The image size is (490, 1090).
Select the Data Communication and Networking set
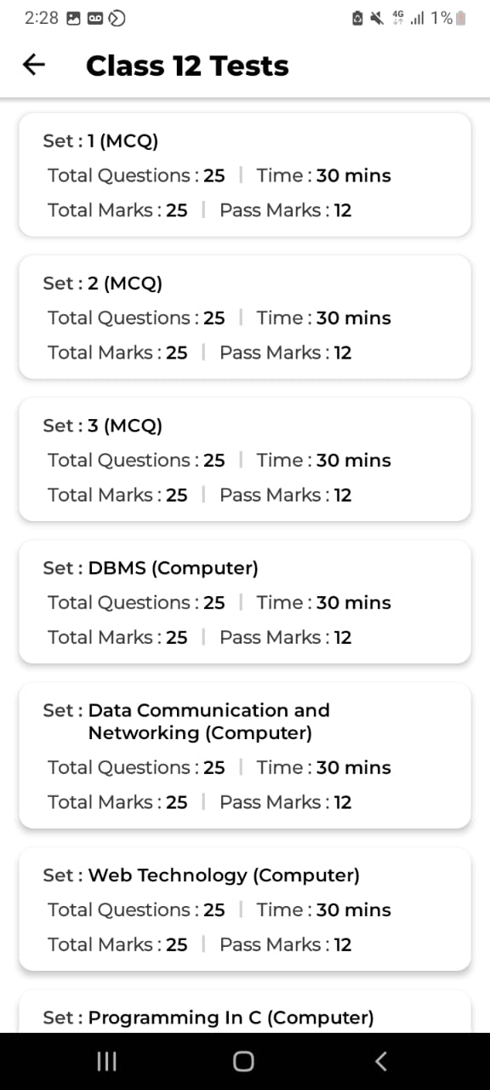coord(244,755)
